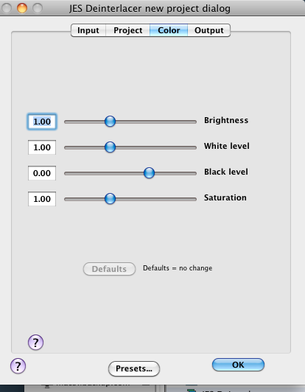Image resolution: width=305 pixels, height=392 pixels.
Task: Open the Presets... menu button
Action: [x=134, y=368]
